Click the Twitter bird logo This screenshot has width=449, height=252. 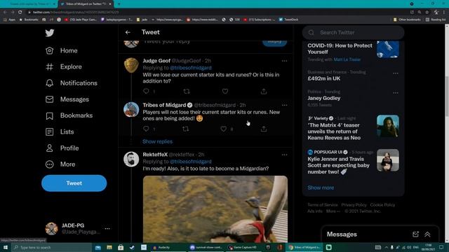tap(50, 33)
